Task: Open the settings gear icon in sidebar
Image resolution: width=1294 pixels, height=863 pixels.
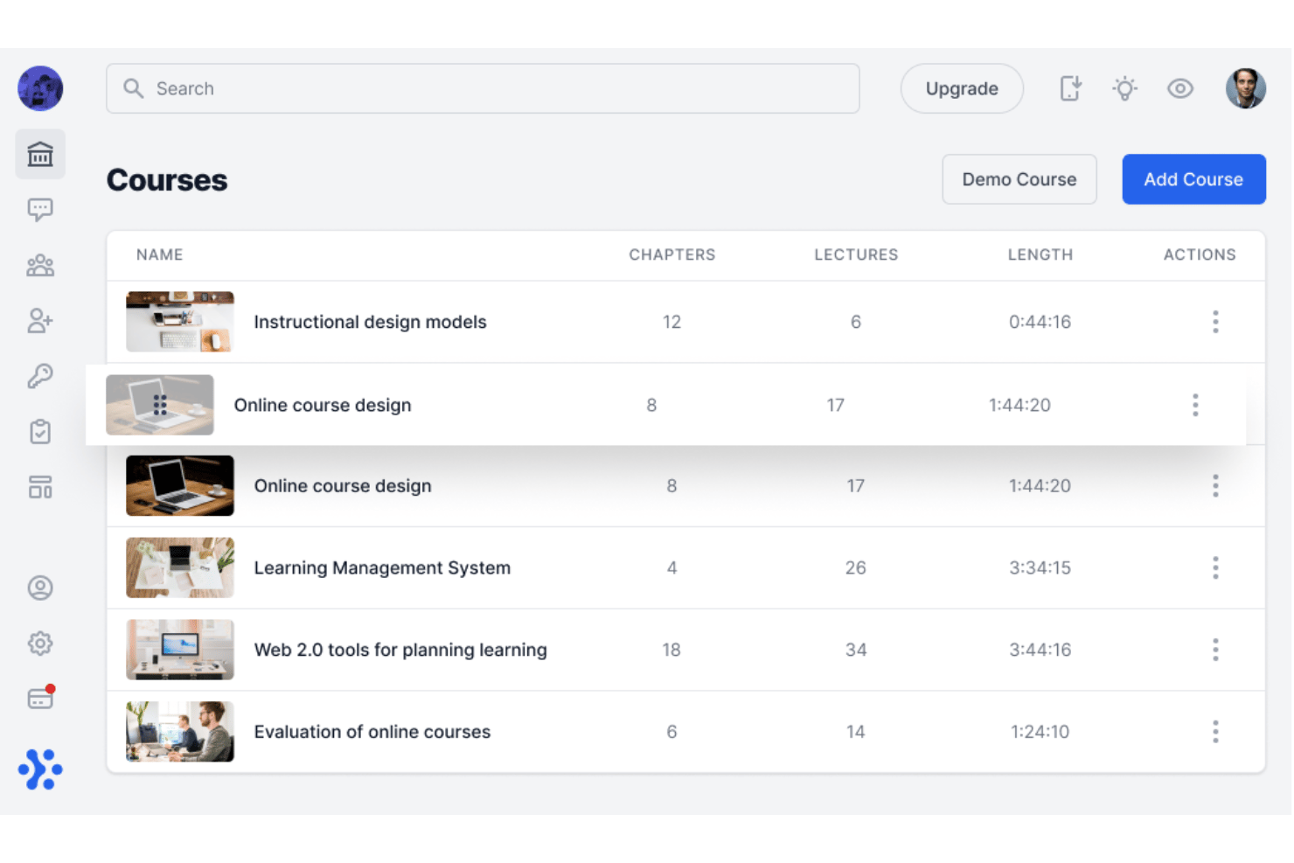Action: [x=40, y=644]
